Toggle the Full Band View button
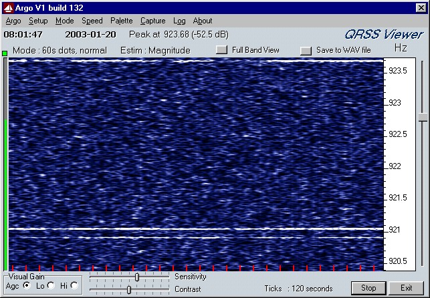Screen dimensions: 430x298 [221, 50]
